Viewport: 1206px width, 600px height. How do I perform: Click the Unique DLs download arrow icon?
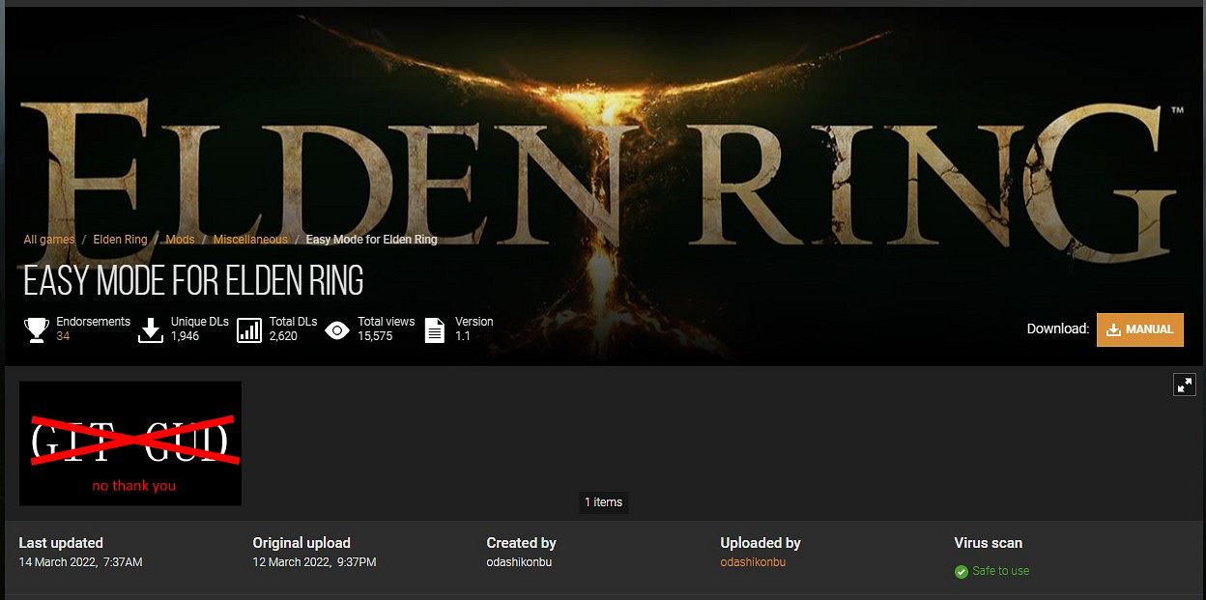(x=151, y=329)
